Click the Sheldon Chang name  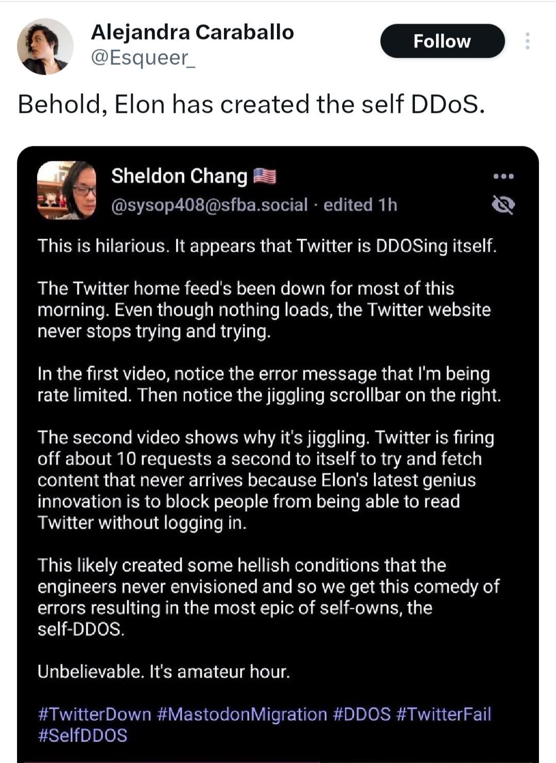pos(179,176)
